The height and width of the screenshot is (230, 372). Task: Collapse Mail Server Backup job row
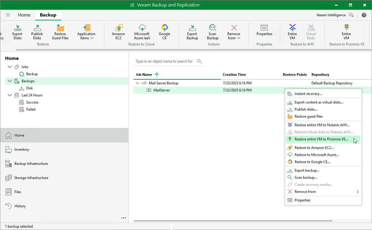point(137,83)
